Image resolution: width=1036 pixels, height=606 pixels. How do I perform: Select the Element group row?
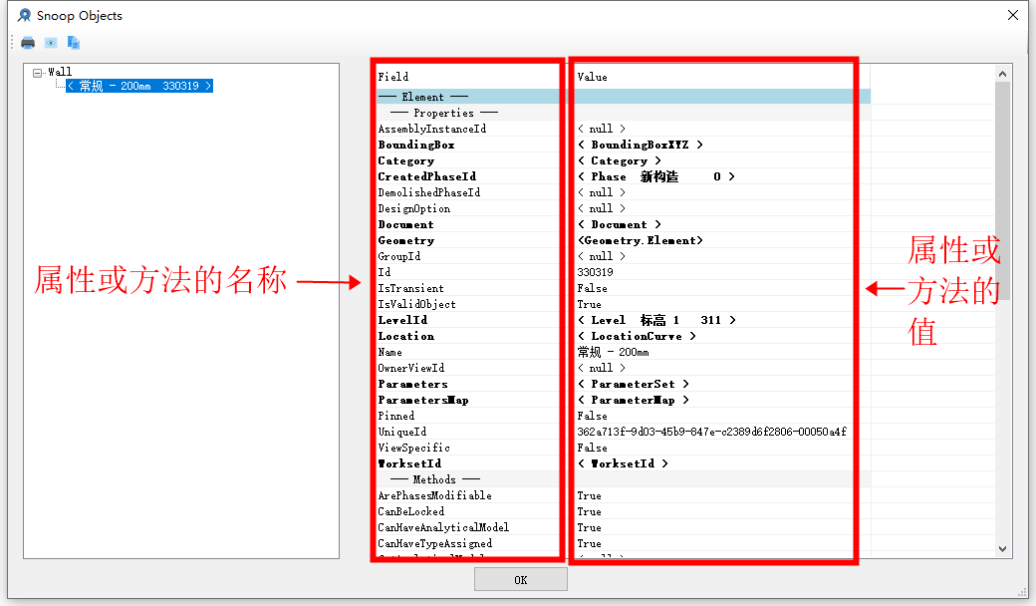[624, 97]
